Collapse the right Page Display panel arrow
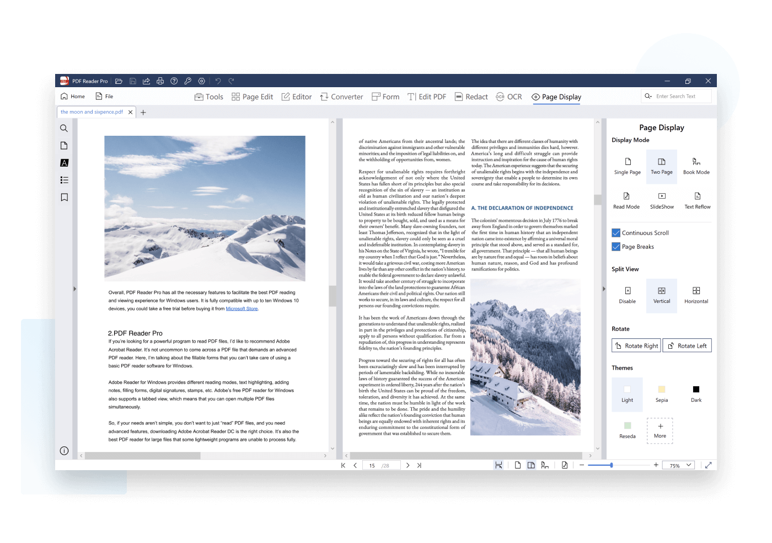Image resolution: width=772 pixels, height=543 pixels. pos(604,289)
